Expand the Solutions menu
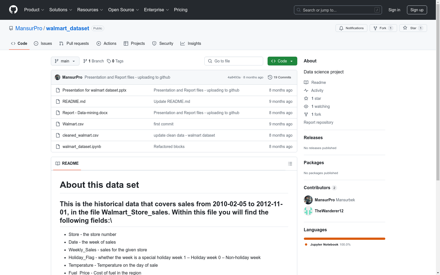The width and height of the screenshot is (440, 275). tap(61, 10)
